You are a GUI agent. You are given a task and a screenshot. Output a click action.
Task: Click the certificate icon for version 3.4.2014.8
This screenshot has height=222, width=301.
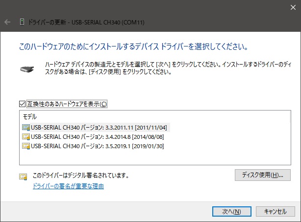(x=26, y=136)
